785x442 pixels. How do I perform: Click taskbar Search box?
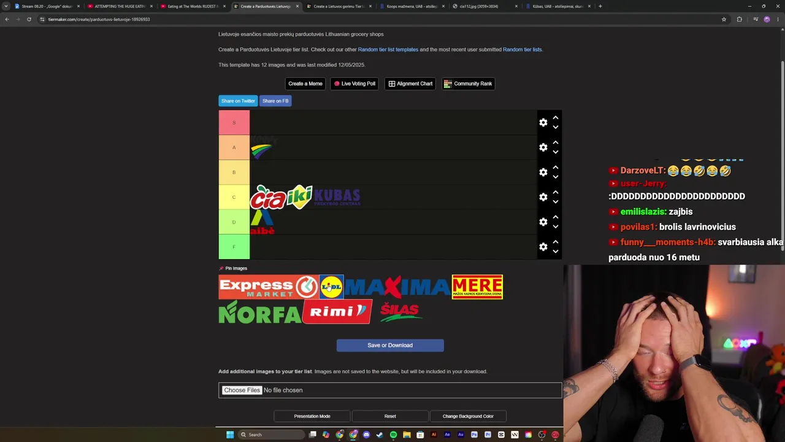click(271, 435)
